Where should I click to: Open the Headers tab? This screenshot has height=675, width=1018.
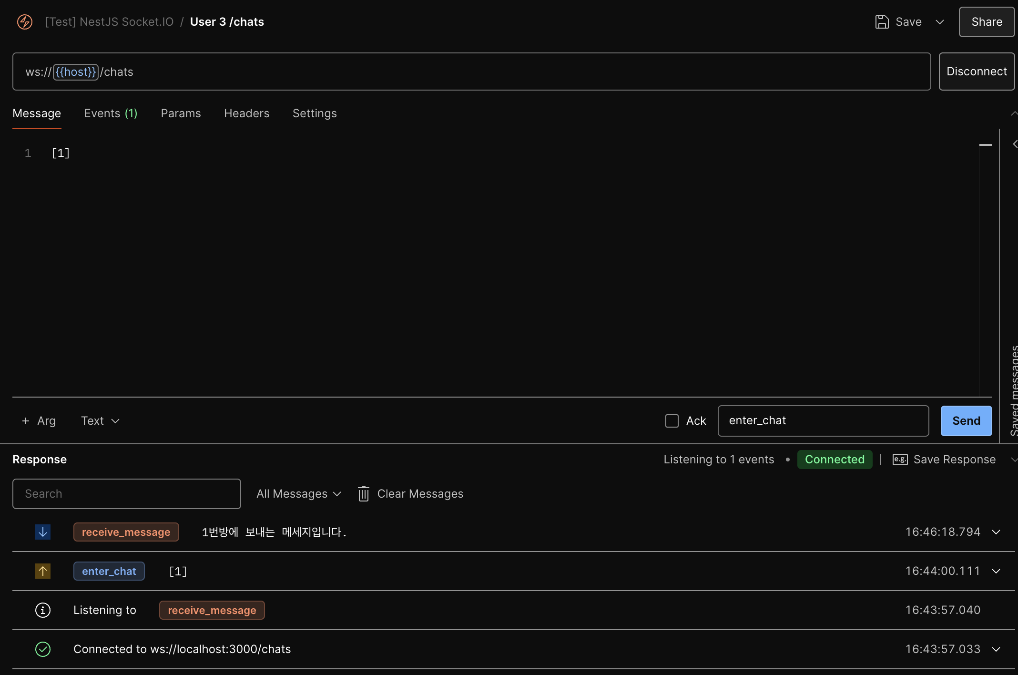(246, 113)
